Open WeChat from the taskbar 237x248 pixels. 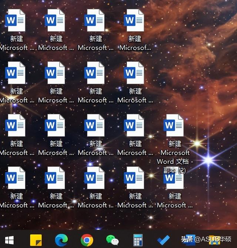[x=112, y=240]
